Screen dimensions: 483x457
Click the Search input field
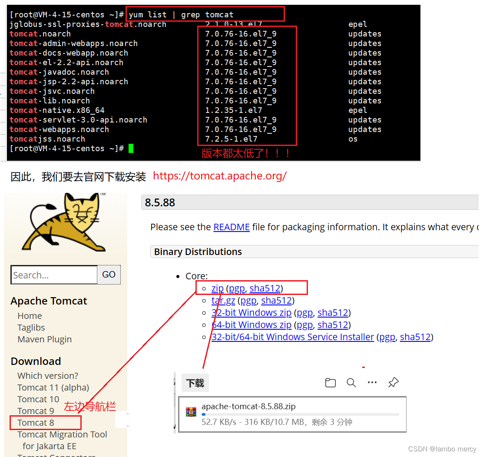click(54, 275)
